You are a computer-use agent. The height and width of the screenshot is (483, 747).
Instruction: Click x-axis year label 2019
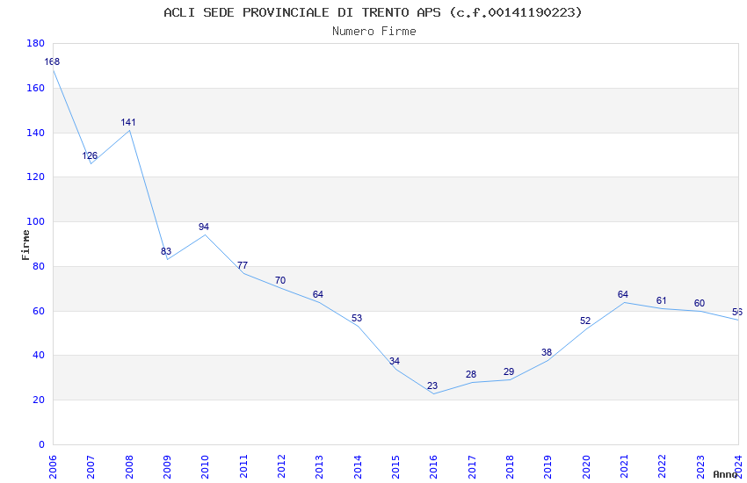click(548, 467)
